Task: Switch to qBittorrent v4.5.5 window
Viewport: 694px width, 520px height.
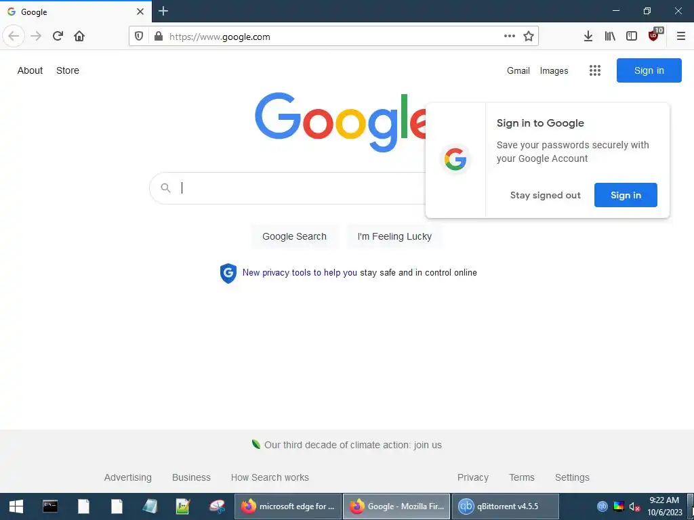Action: click(x=505, y=506)
